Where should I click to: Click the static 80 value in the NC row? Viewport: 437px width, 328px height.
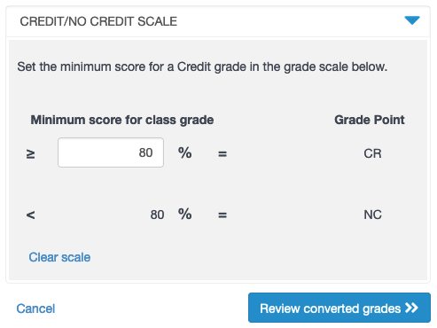tap(157, 215)
